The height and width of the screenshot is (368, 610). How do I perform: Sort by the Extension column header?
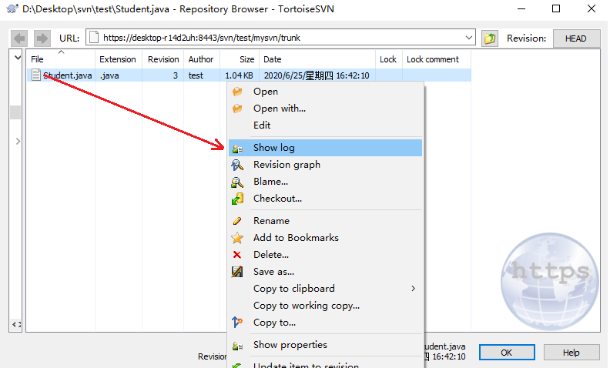[x=119, y=59]
